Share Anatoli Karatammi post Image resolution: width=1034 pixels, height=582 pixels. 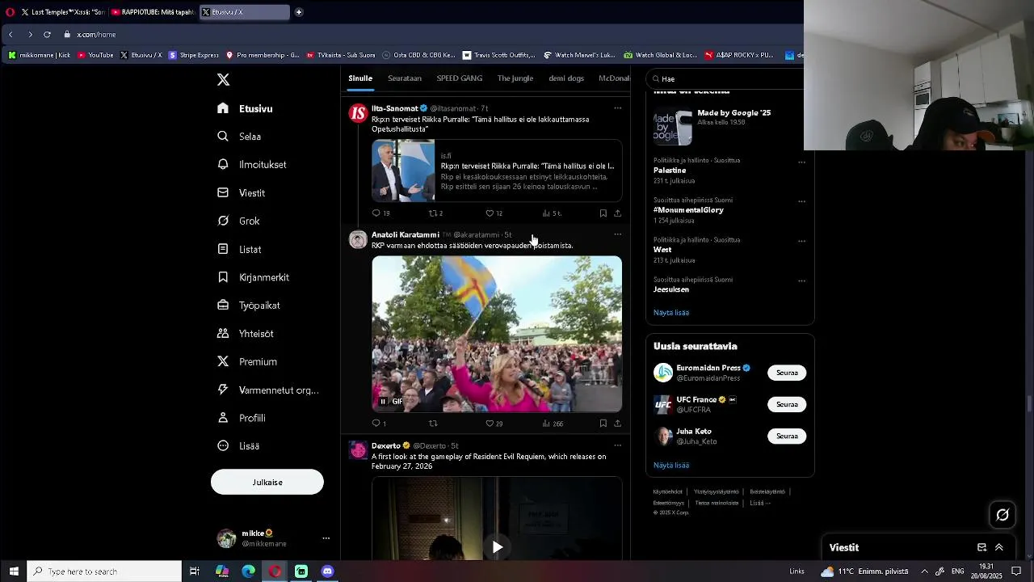[617, 424]
